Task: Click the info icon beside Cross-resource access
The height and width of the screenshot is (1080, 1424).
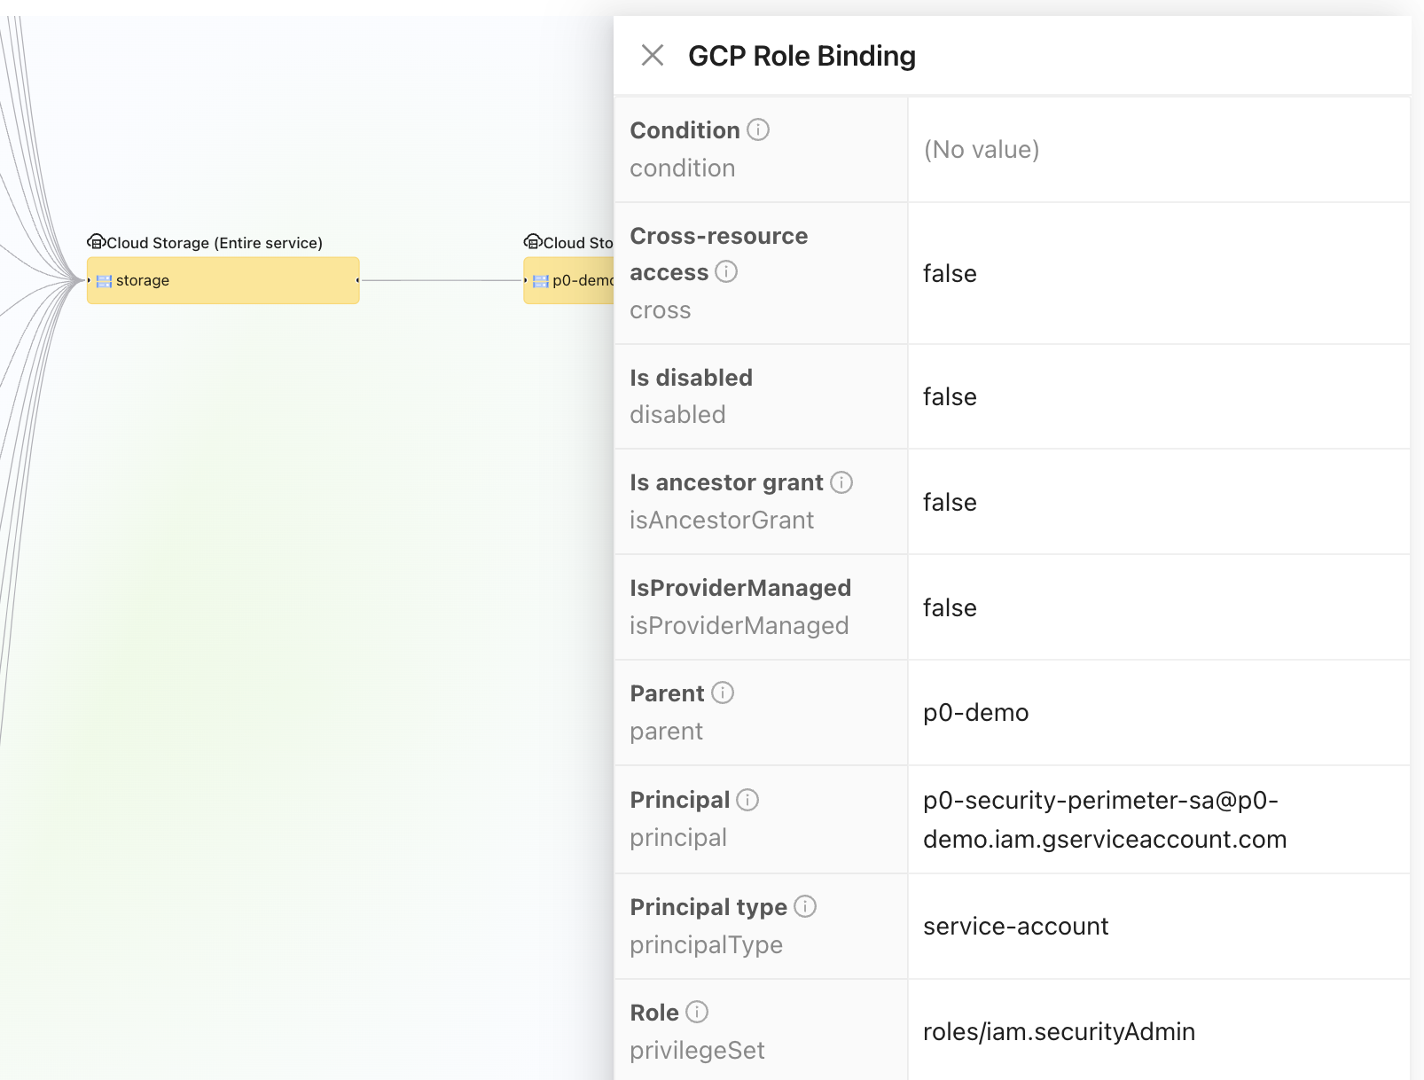Action: pos(726,271)
